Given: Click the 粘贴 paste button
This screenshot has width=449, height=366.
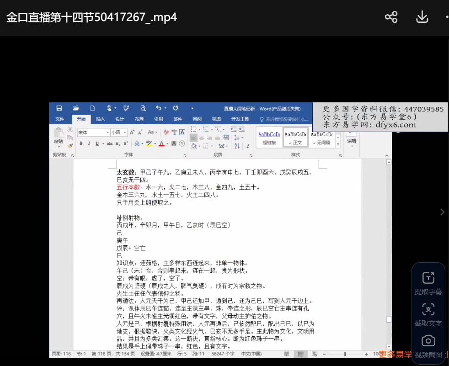Looking at the screenshot, I should click(x=59, y=136).
